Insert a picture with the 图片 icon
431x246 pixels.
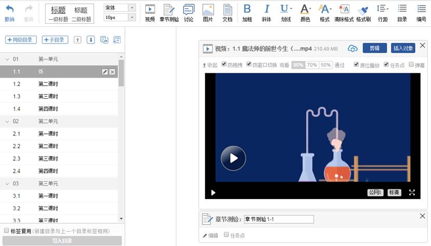[x=207, y=12]
